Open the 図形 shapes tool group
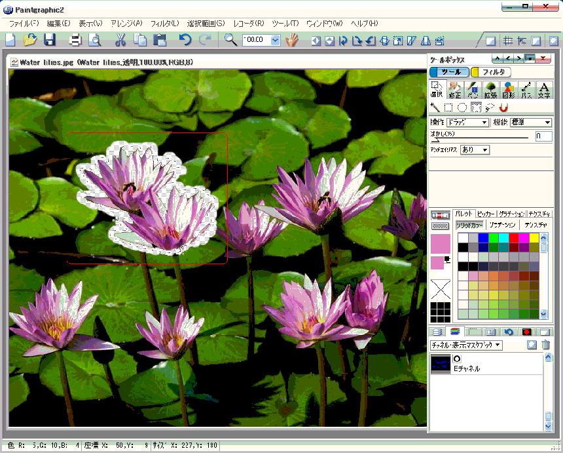 coord(509,90)
